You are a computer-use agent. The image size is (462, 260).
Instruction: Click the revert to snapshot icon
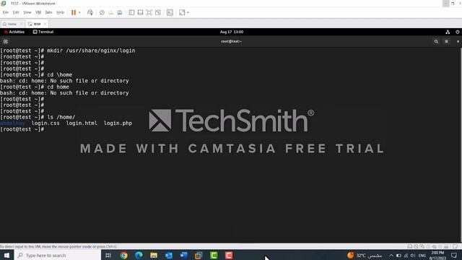(x=110, y=12)
